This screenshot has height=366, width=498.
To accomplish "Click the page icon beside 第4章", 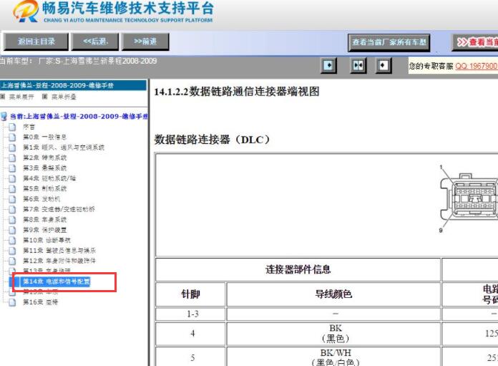I will coord(12,178).
